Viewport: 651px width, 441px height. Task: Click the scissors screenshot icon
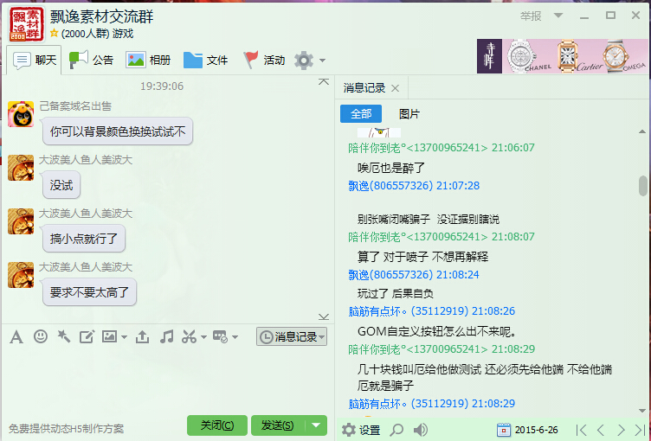[x=190, y=336]
